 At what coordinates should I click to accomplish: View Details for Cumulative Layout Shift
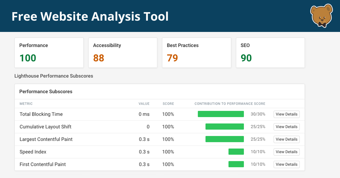click(286, 127)
